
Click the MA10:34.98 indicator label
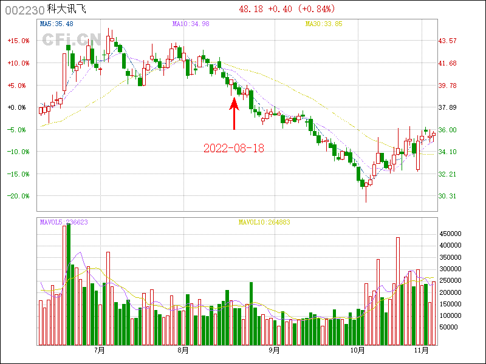pos(191,24)
